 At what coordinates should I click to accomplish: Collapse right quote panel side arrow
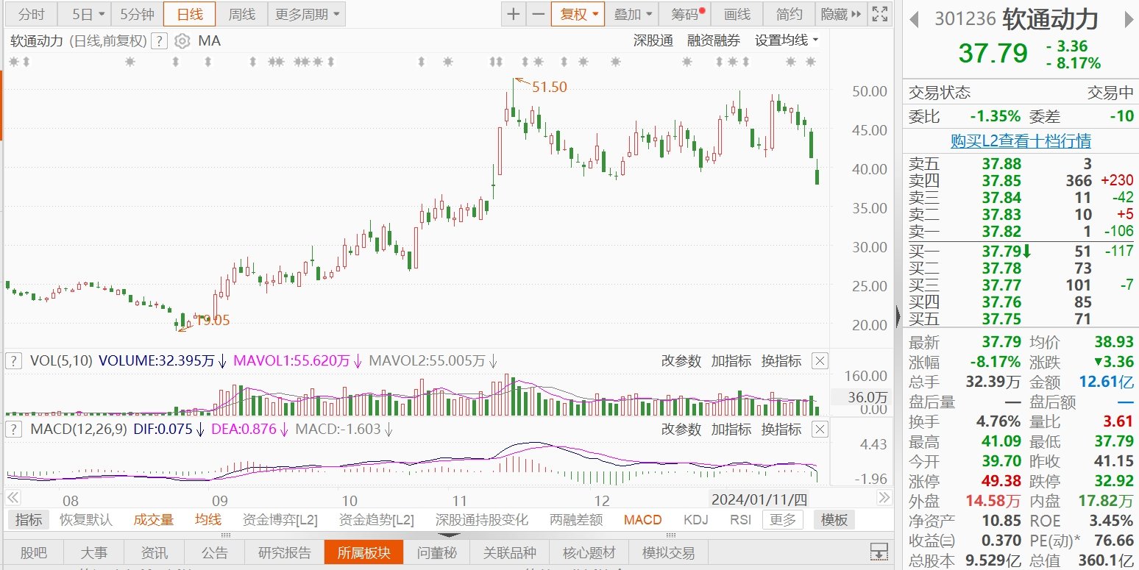pyautogui.click(x=898, y=316)
